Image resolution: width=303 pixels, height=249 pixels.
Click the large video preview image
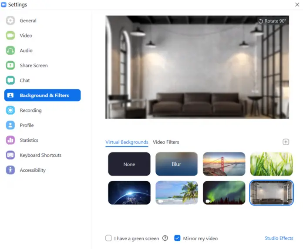(x=197, y=67)
